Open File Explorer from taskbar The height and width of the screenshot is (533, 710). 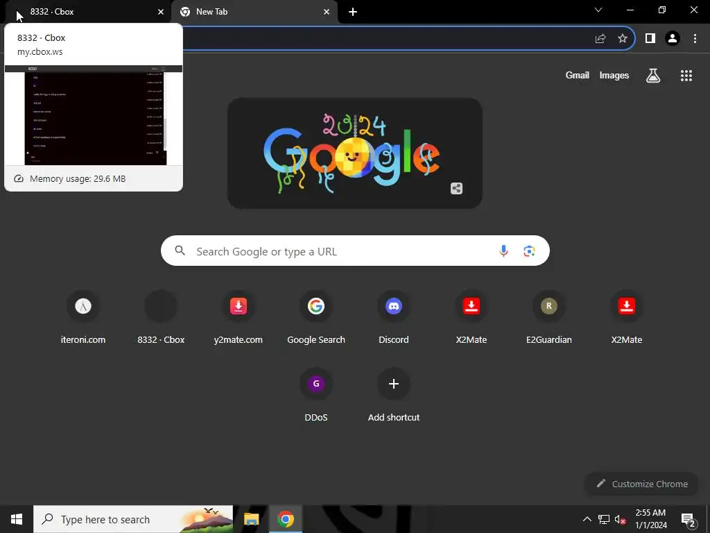251,519
